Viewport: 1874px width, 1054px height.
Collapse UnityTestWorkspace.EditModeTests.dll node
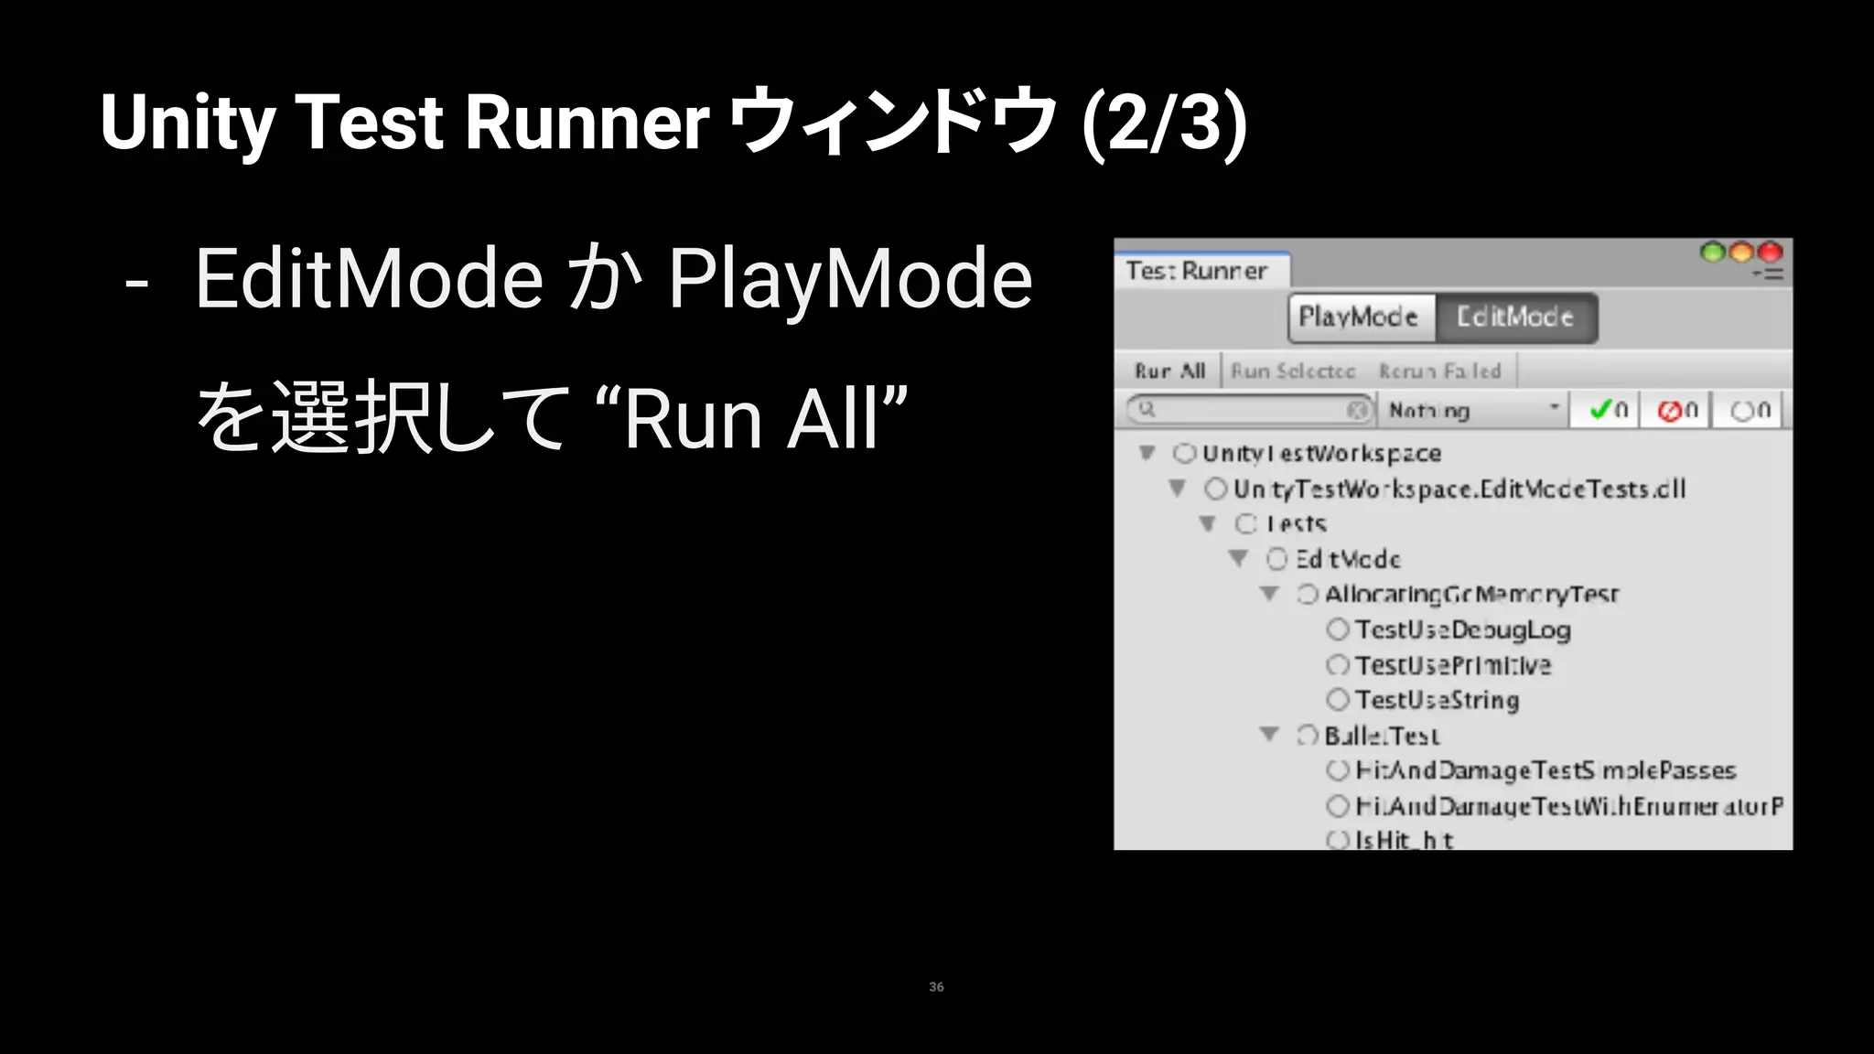click(1178, 489)
